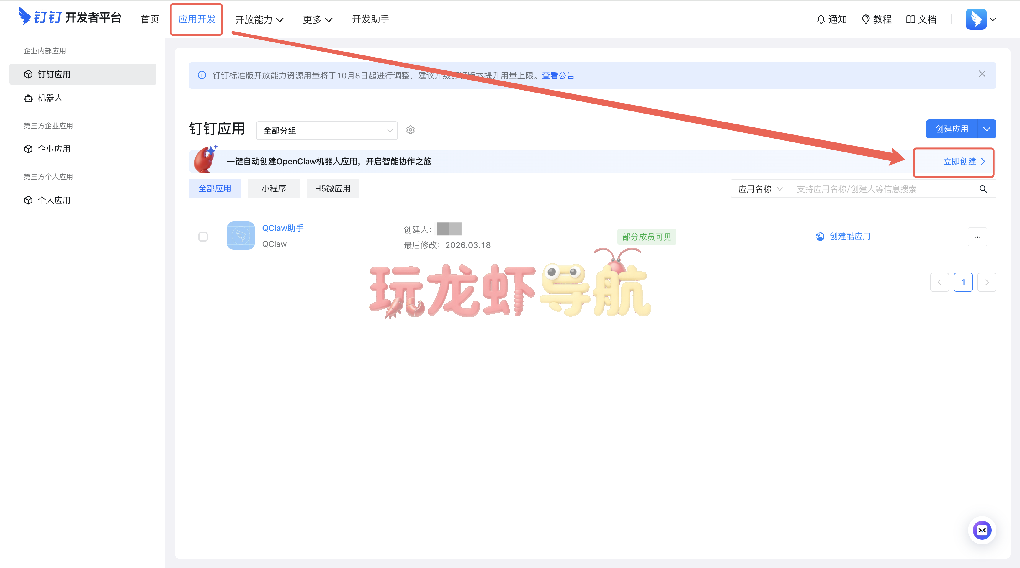Click the QClaw subtitle under QClaw助手
This screenshot has height=568, width=1020.
tap(274, 244)
